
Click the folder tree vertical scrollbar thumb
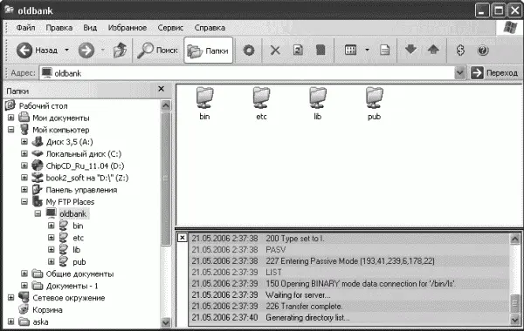pyautogui.click(x=166, y=179)
